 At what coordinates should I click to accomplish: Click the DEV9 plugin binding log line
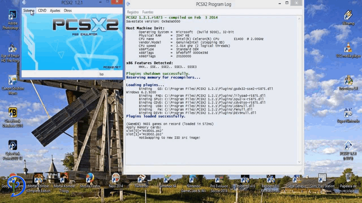tap(197, 113)
